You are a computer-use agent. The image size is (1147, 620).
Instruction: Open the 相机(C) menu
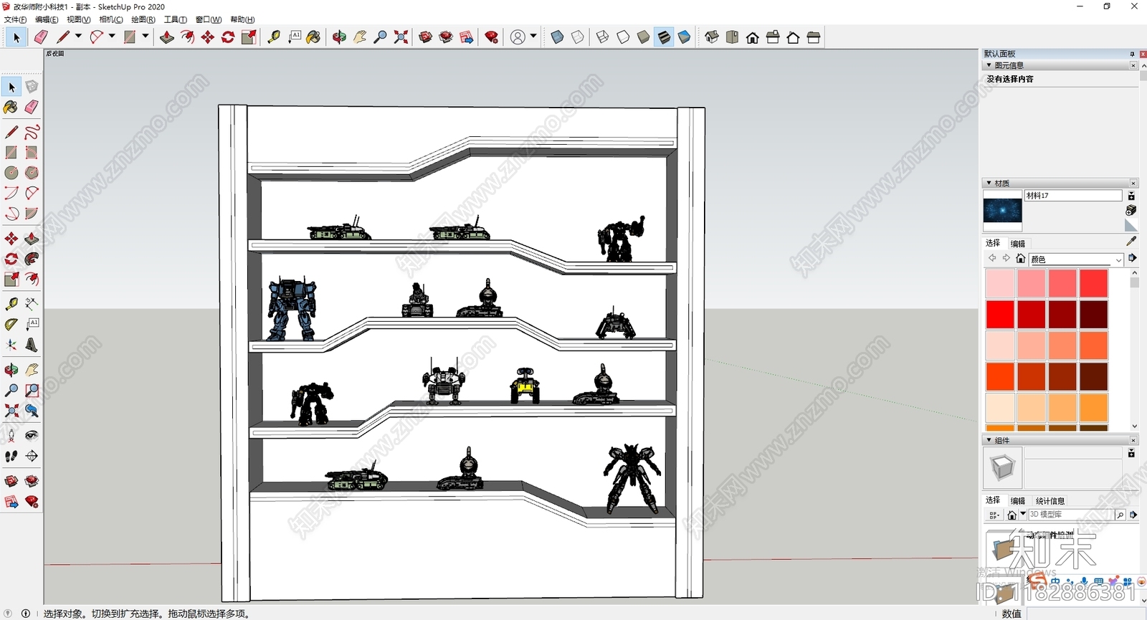click(110, 19)
